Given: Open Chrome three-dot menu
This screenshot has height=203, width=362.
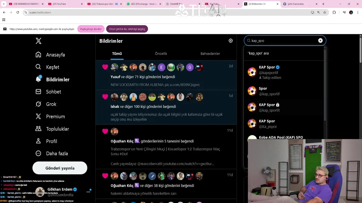Looking at the screenshot, I should coord(358,12).
